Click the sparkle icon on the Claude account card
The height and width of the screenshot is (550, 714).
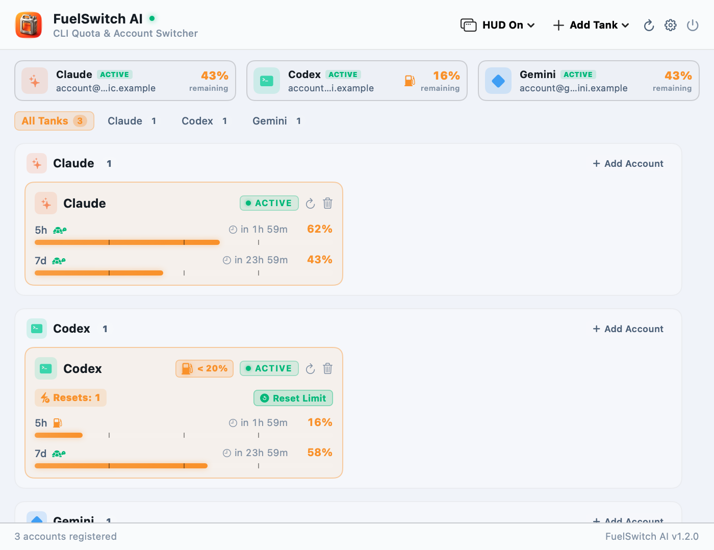click(46, 203)
